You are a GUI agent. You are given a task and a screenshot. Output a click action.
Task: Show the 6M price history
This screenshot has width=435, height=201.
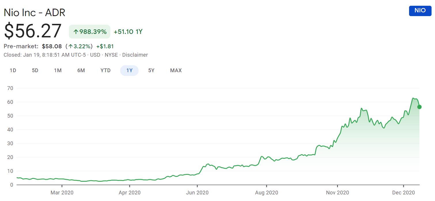[x=81, y=70]
